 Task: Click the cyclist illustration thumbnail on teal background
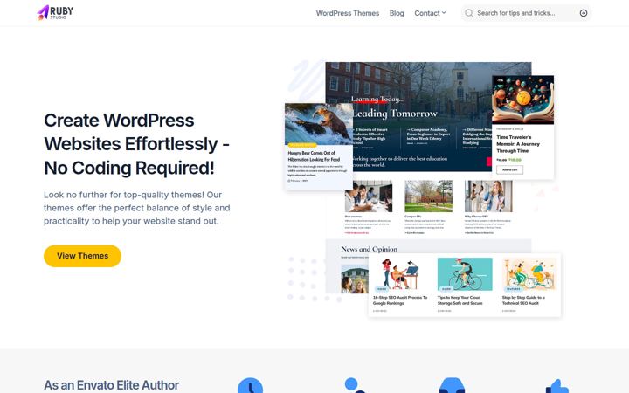pos(465,274)
